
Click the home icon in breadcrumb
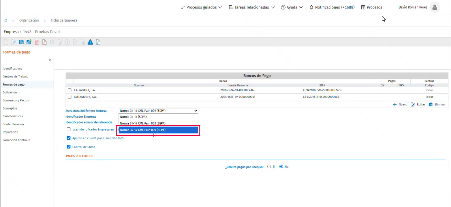pos(5,20)
